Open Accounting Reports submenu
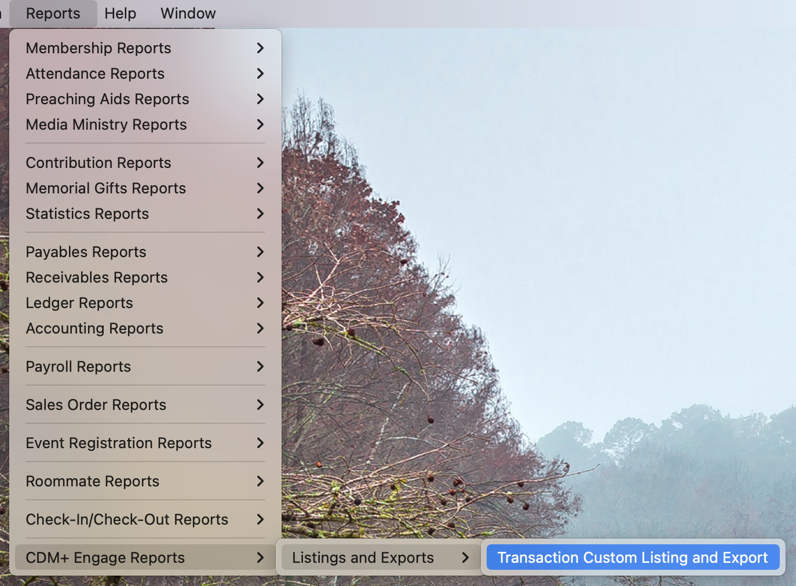Image resolution: width=796 pixels, height=586 pixels. pos(94,328)
